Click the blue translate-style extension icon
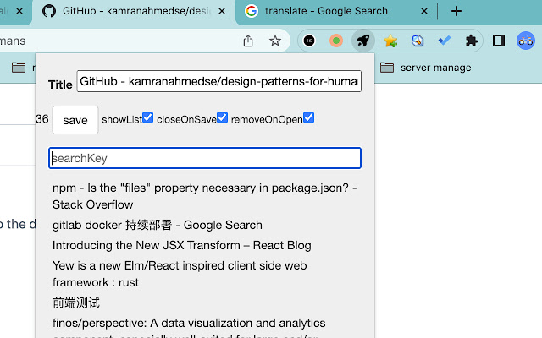542x338 pixels. coord(418,41)
